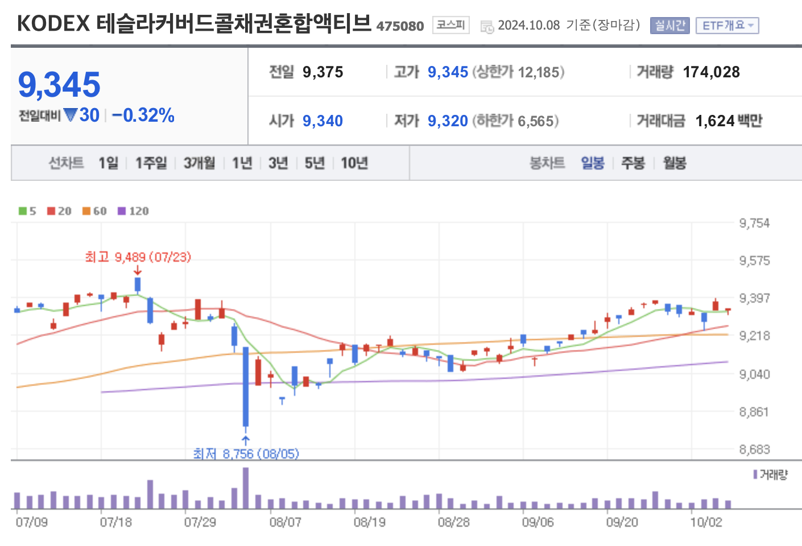Switch to 주봉 weekly candle chart

pos(633,163)
